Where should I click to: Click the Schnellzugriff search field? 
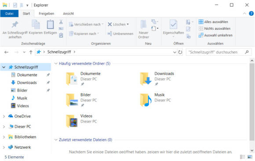(x=215, y=52)
